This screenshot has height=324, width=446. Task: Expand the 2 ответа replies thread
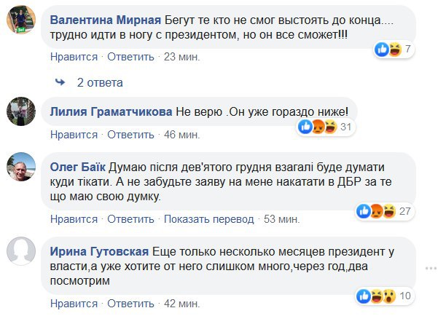coord(100,82)
